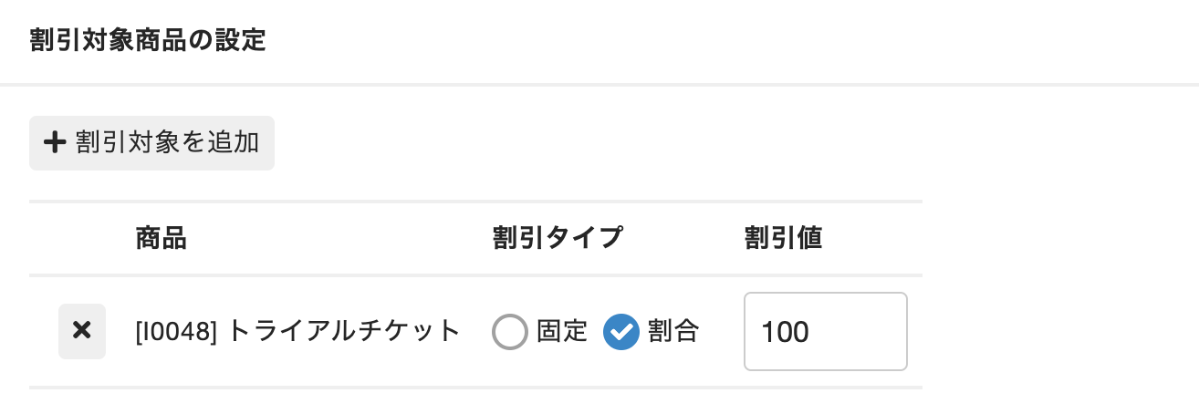Click the 100 value in the discount box

click(785, 332)
